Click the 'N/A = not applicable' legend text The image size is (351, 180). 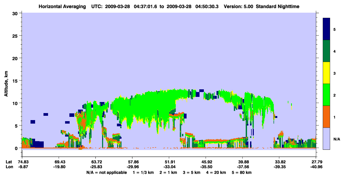tap(106, 172)
